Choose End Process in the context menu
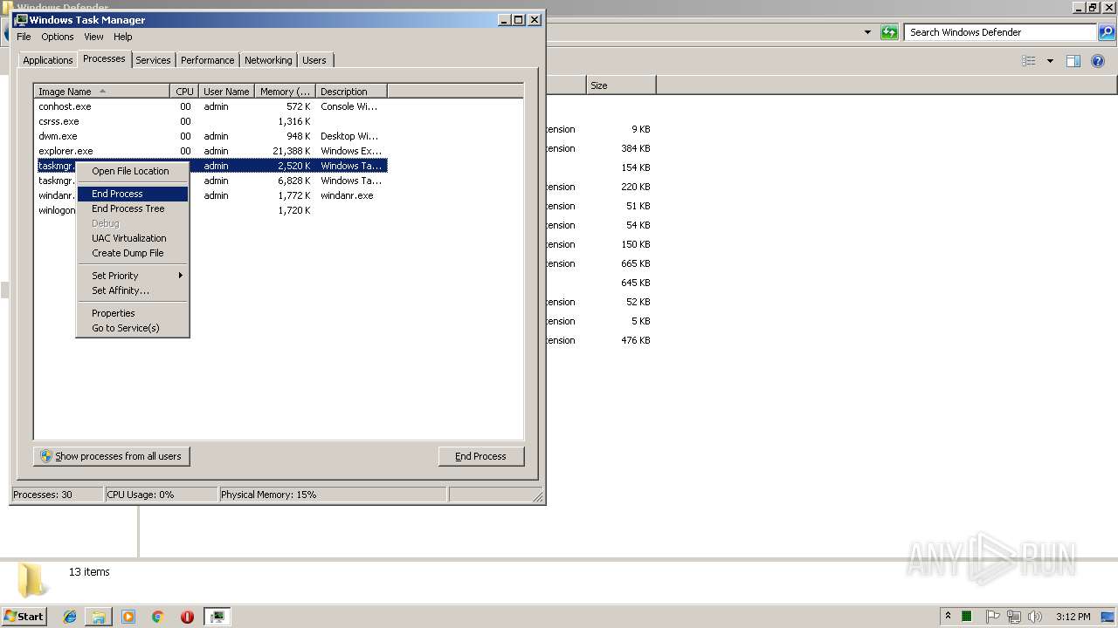The width and height of the screenshot is (1118, 628). pos(133,194)
